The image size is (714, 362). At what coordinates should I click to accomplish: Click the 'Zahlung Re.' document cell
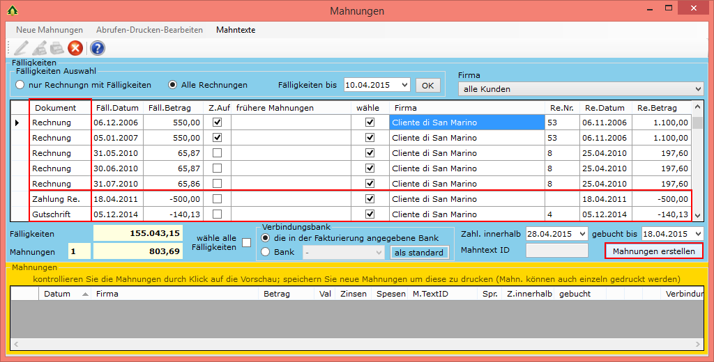click(61, 198)
